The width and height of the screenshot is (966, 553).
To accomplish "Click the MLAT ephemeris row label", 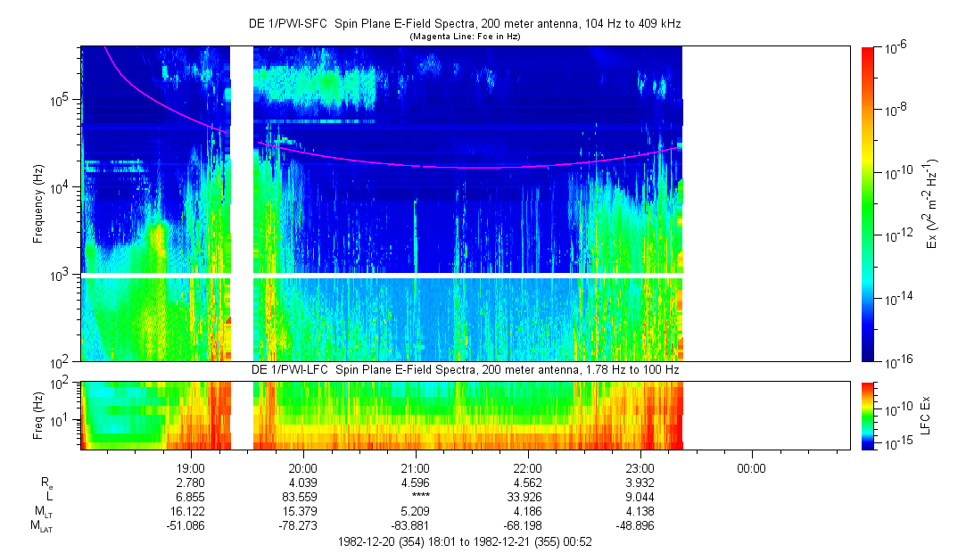I will [x=40, y=527].
